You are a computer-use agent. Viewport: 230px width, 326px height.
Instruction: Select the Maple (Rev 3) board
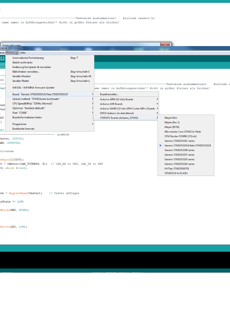(186, 122)
